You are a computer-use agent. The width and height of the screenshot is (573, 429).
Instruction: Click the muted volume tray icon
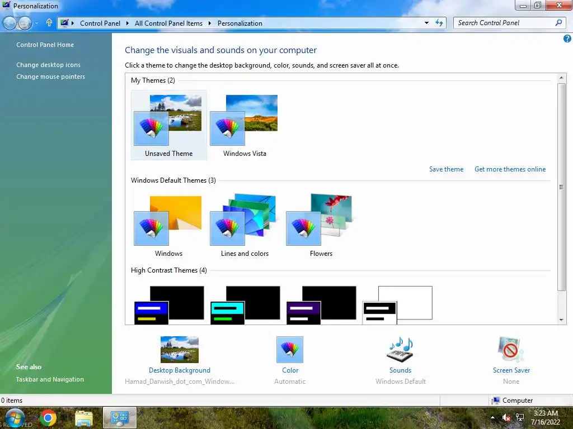click(506, 417)
